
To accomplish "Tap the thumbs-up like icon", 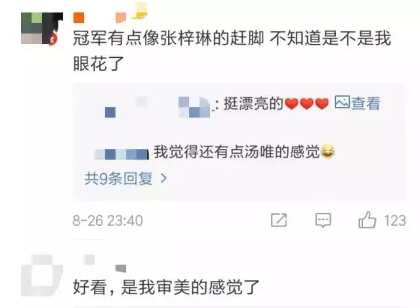I will pyautogui.click(x=367, y=220).
